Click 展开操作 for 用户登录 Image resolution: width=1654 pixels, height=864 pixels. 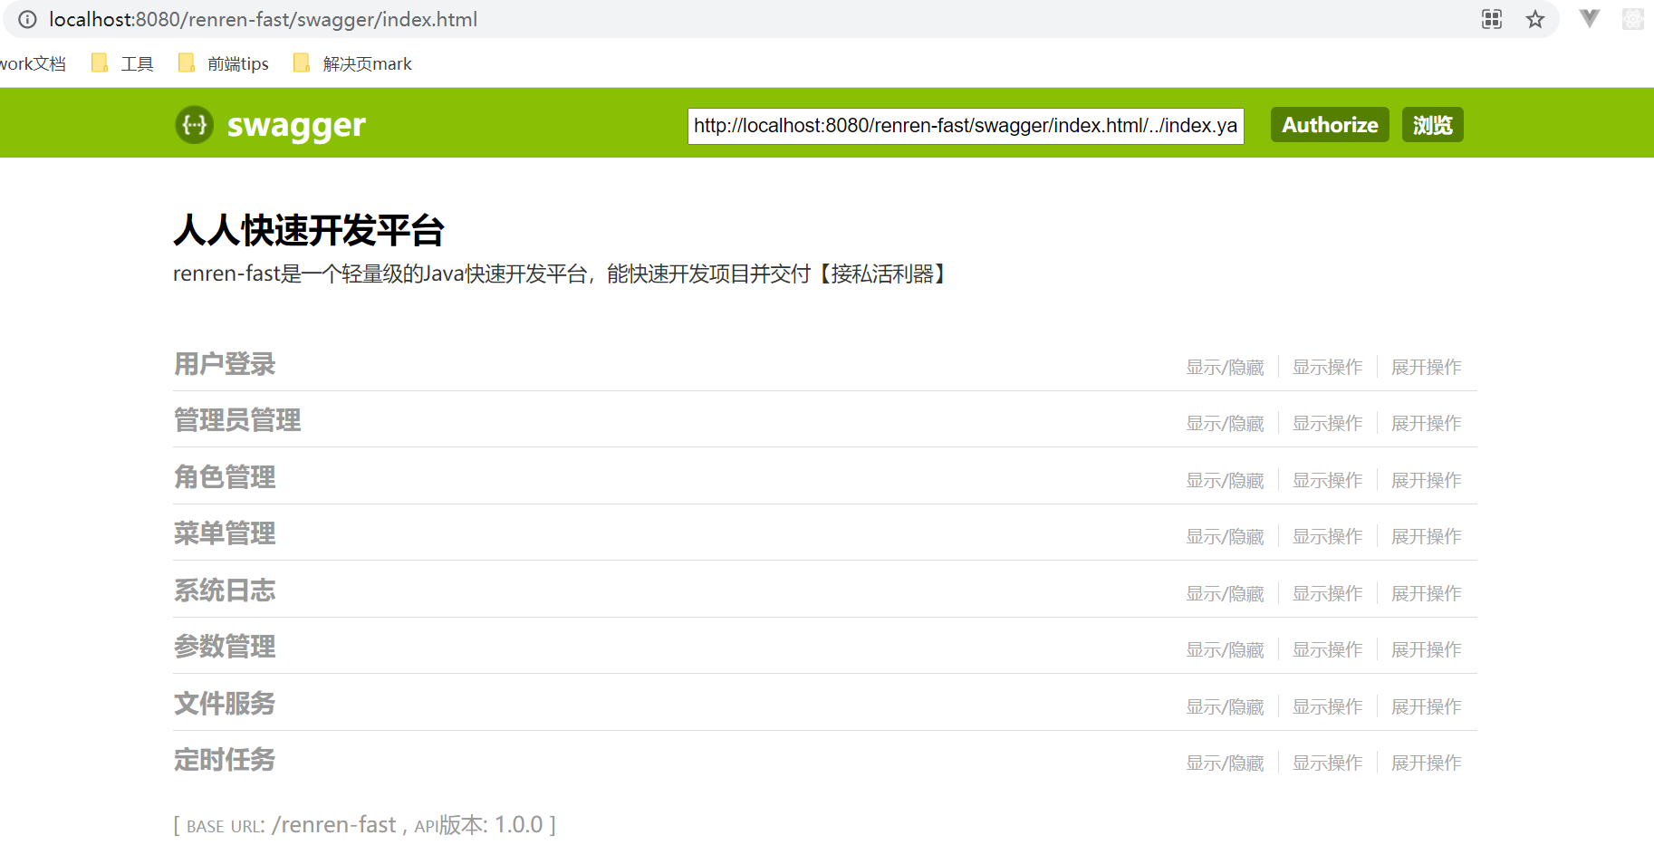pos(1427,367)
